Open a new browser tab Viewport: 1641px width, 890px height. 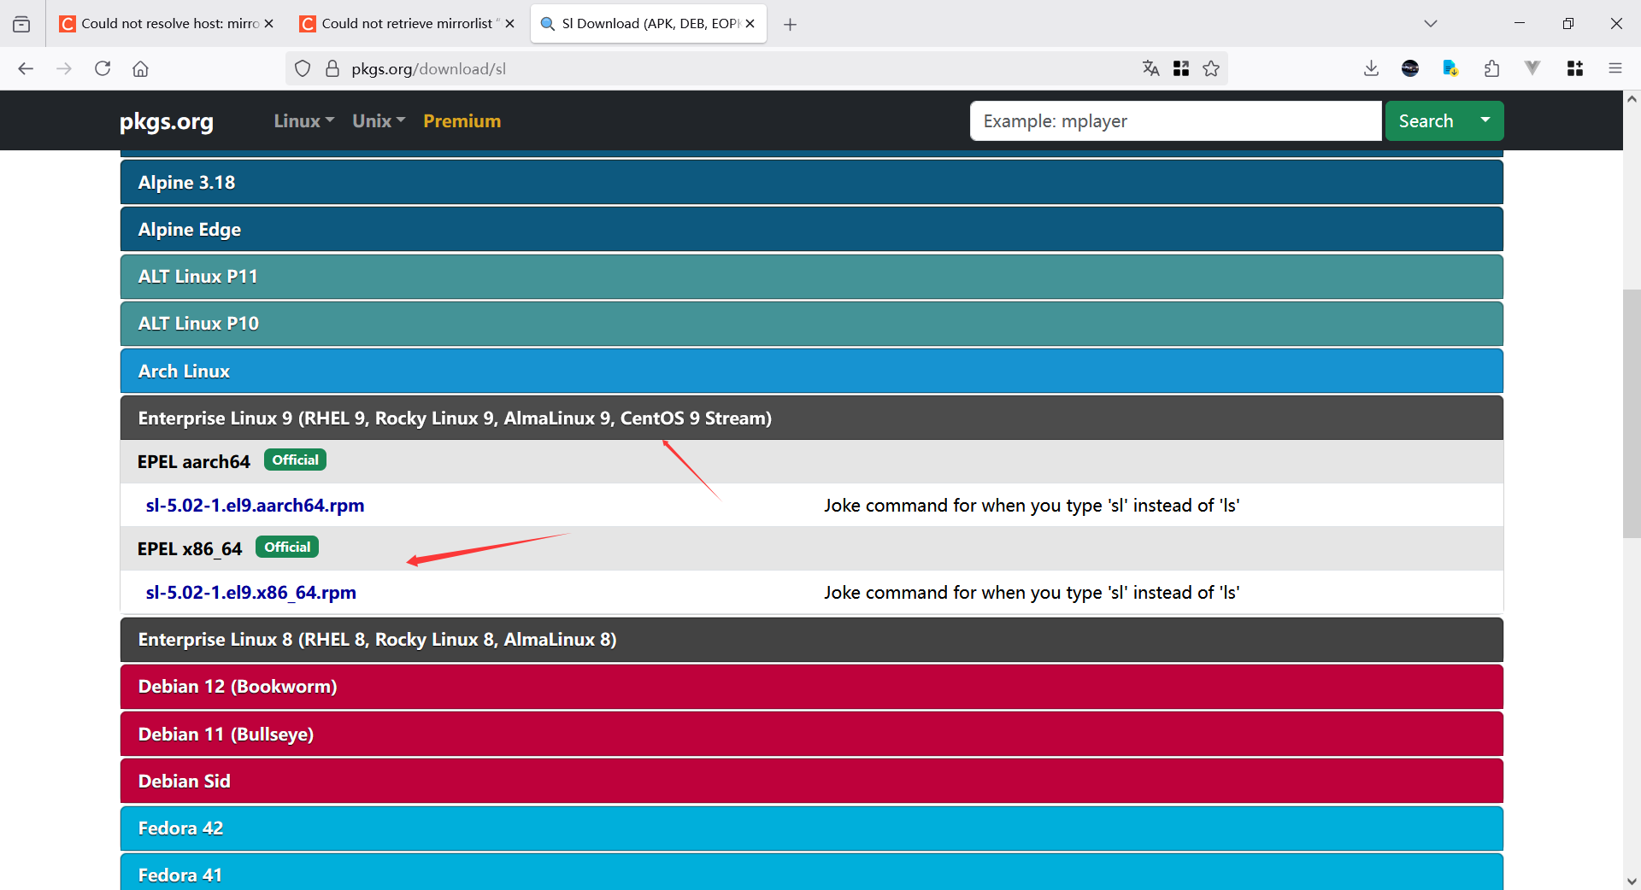click(x=791, y=24)
